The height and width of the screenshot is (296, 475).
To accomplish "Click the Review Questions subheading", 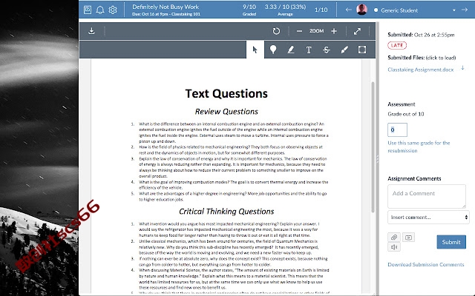I will coord(226,112).
